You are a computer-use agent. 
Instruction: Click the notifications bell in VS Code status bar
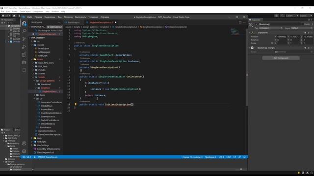[244, 157]
